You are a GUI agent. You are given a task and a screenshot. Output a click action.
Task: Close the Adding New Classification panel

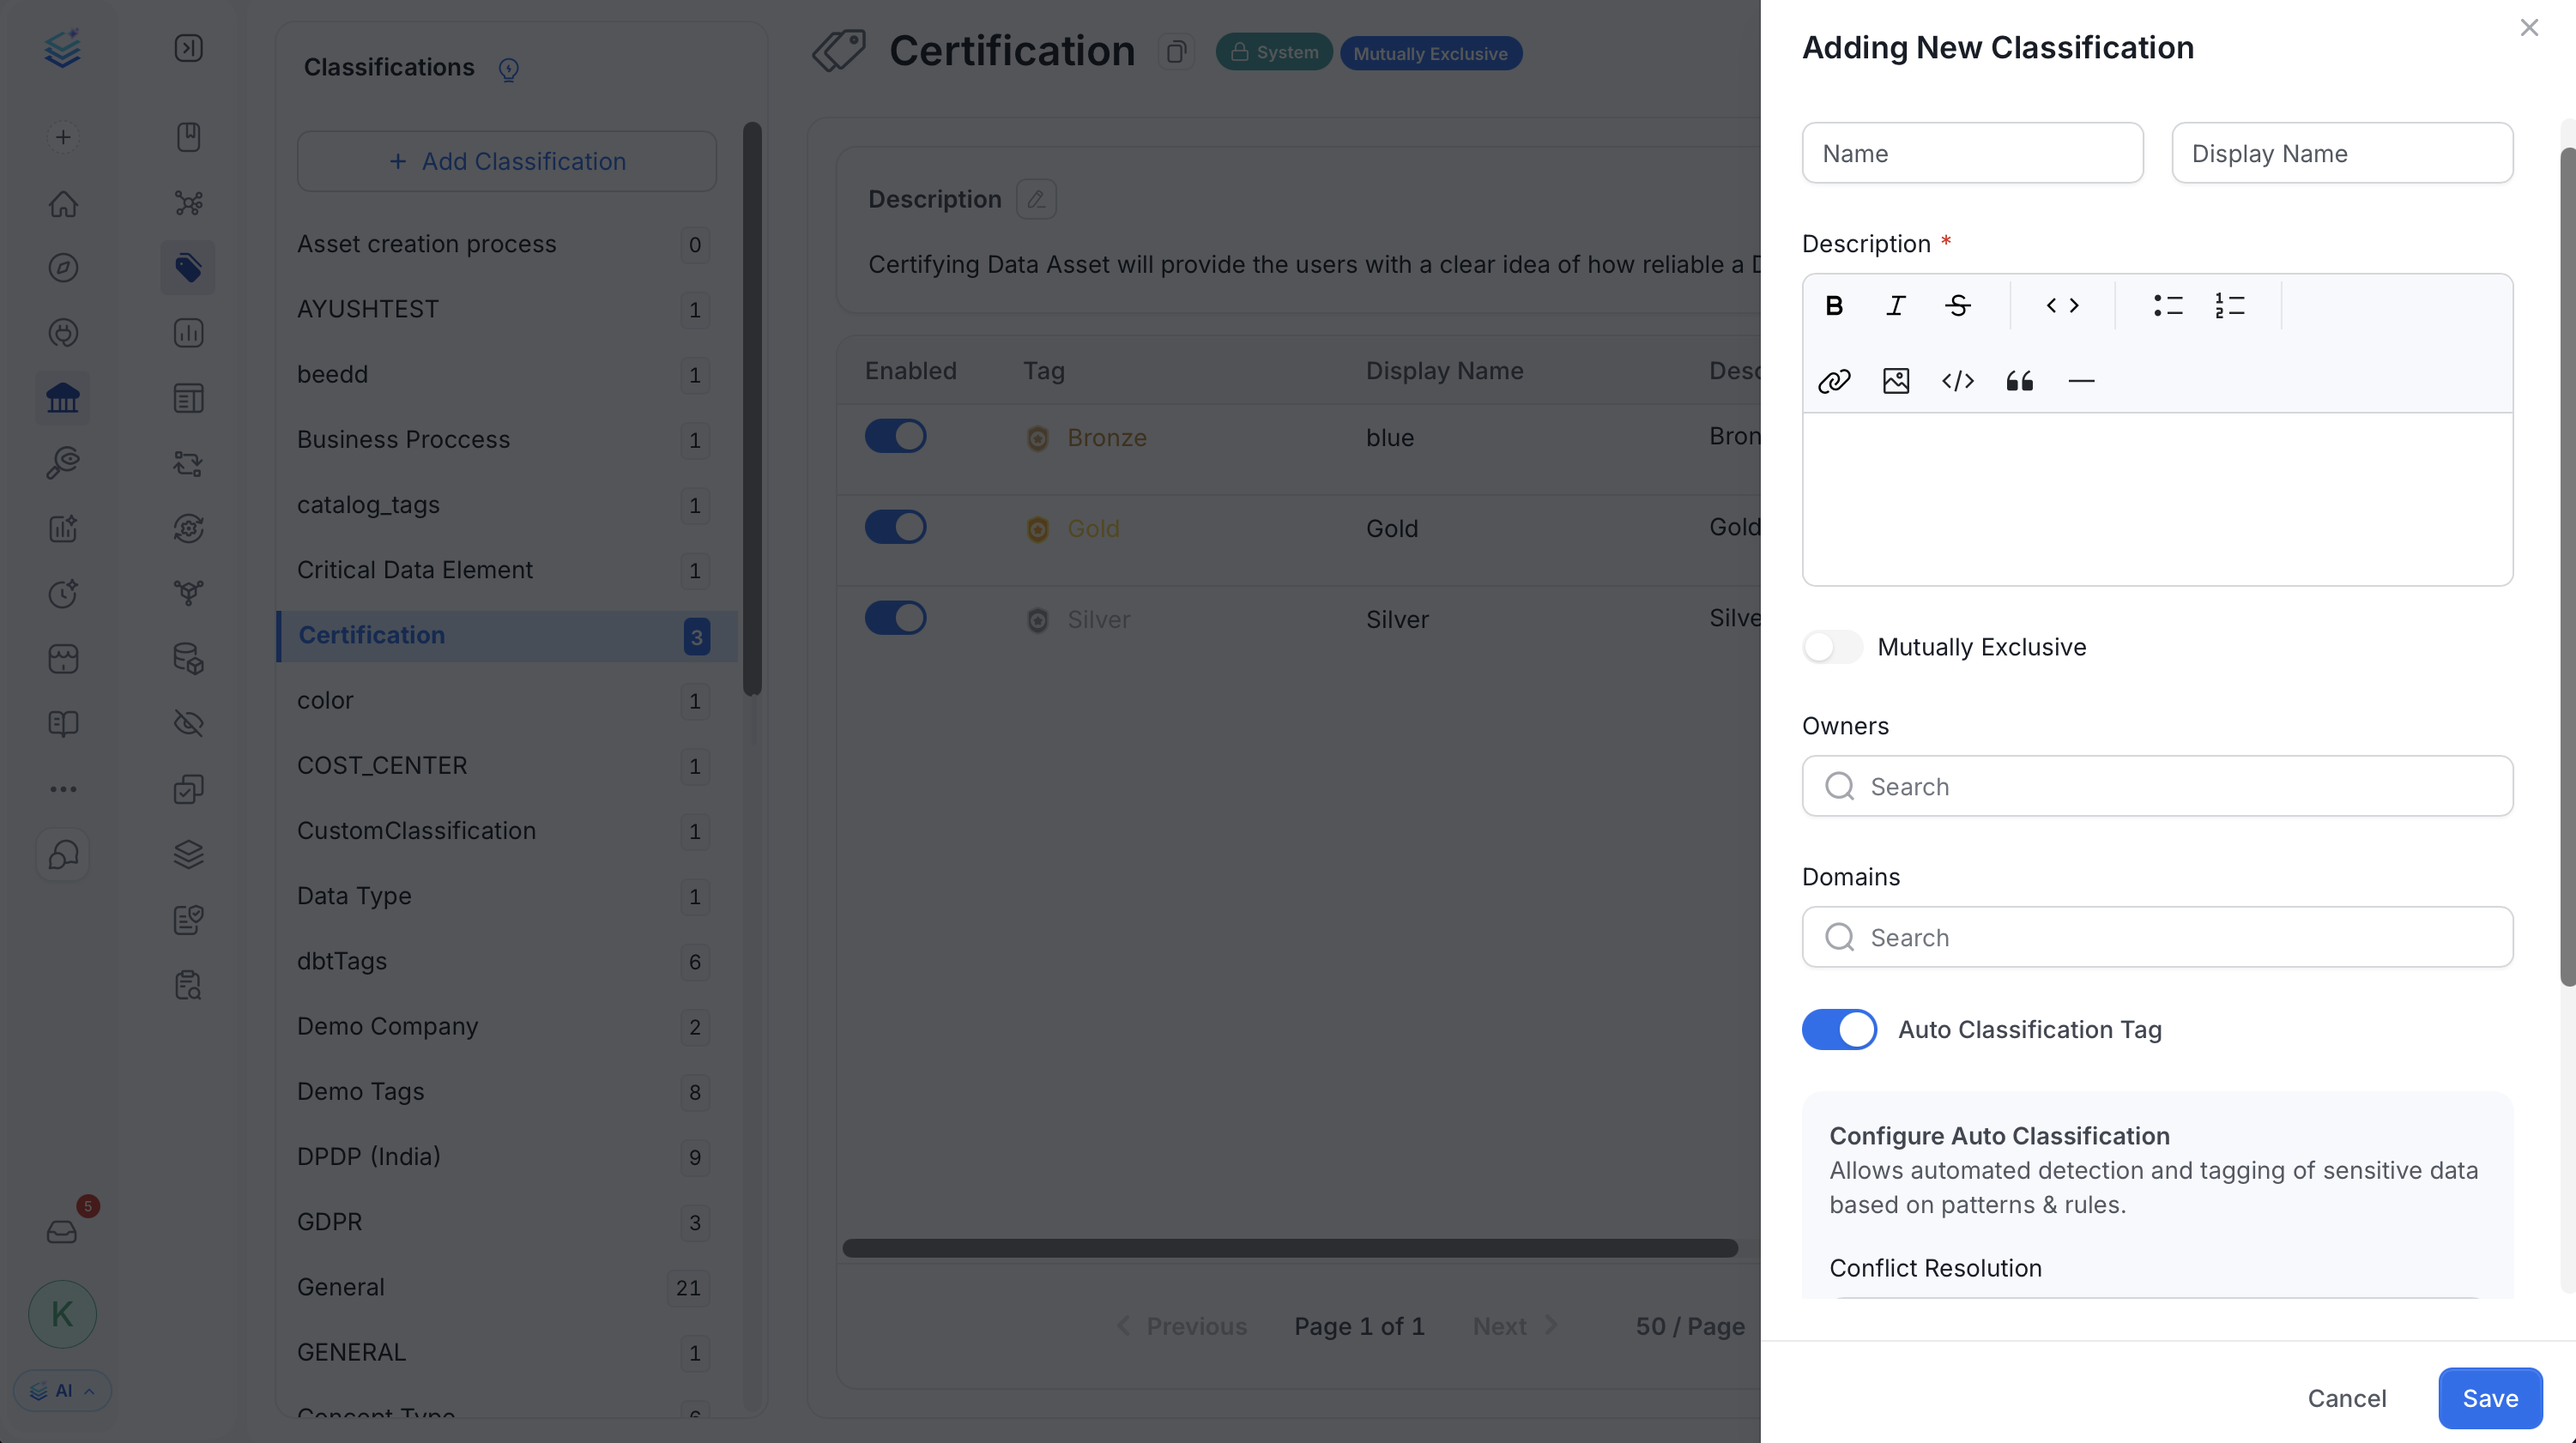pos(2528,28)
